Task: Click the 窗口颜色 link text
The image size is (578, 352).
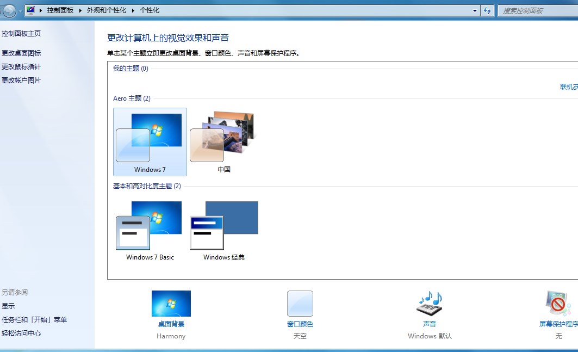Action: [300, 324]
